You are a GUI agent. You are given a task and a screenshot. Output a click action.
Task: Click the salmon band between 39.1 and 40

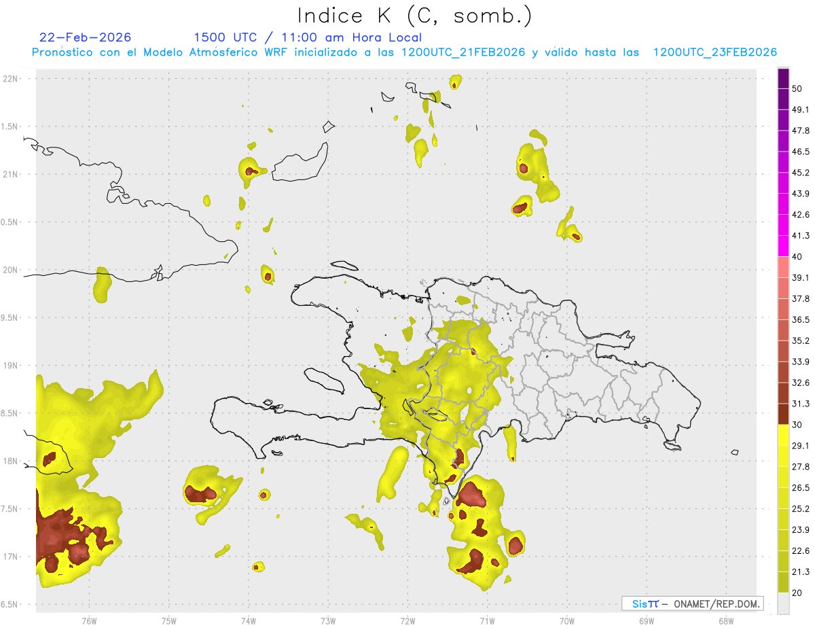coord(784,267)
